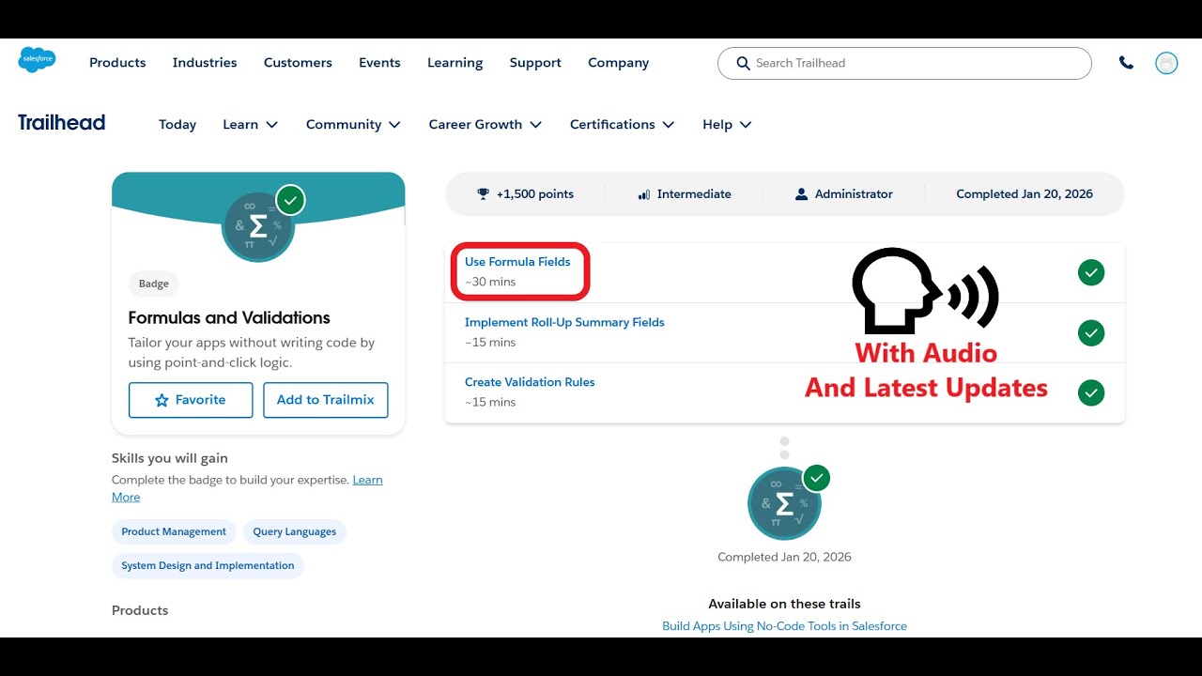1202x676 pixels.
Task: Click the checkmark for Create Validation Rules
Action: 1091,393
